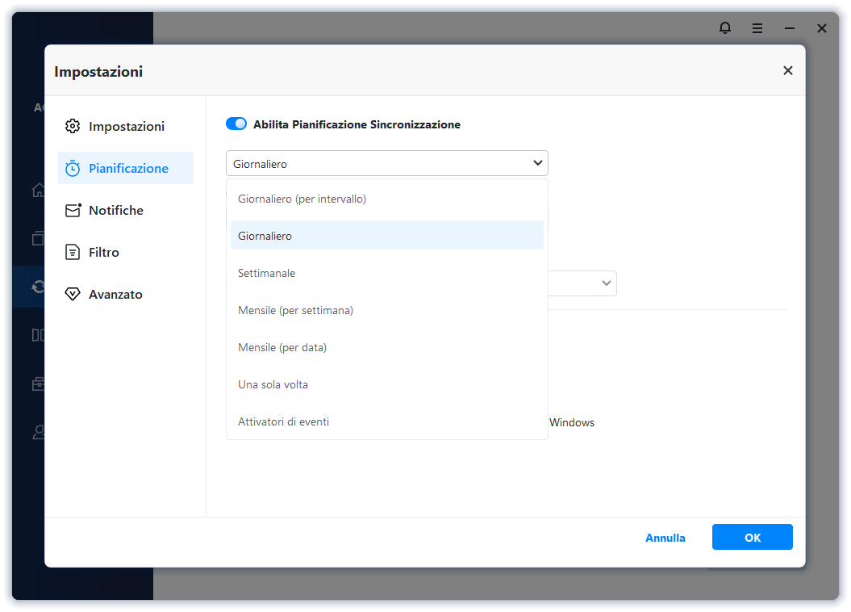Choose Mensile (per data) option
This screenshot has height=612, width=851.
[x=282, y=347]
